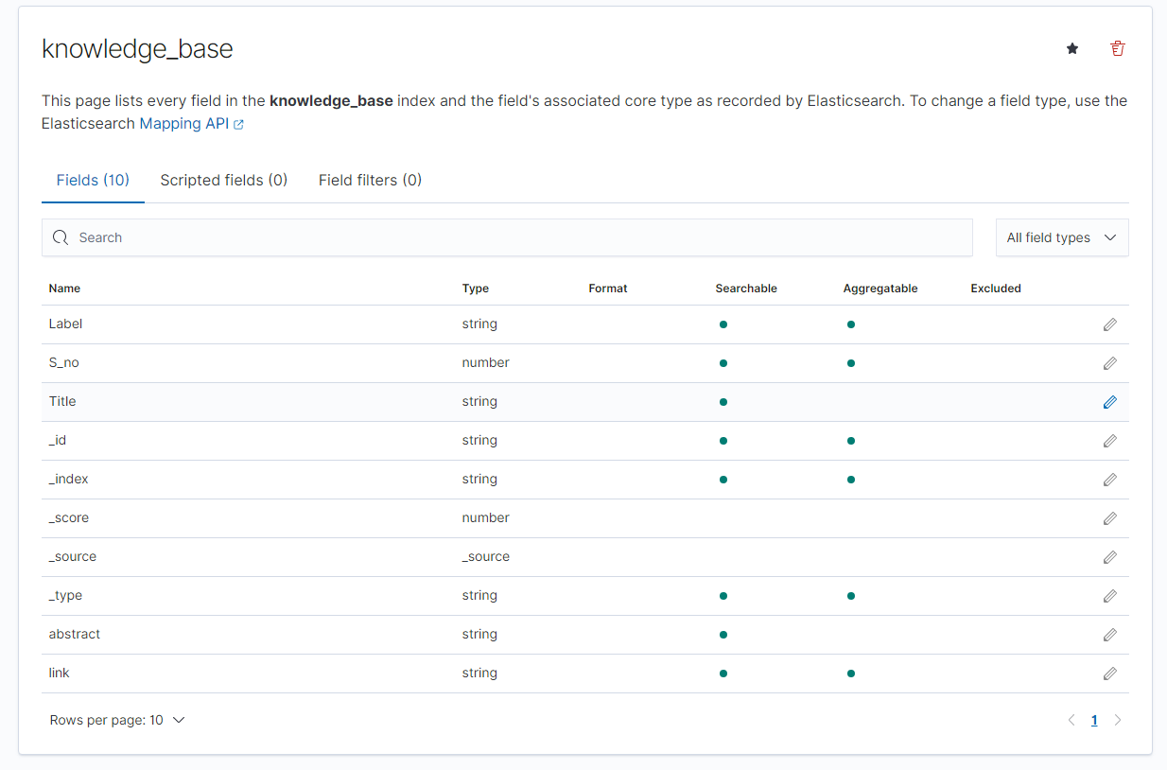Image resolution: width=1167 pixels, height=770 pixels.
Task: Edit the _source field pencil icon
Action: tap(1110, 557)
